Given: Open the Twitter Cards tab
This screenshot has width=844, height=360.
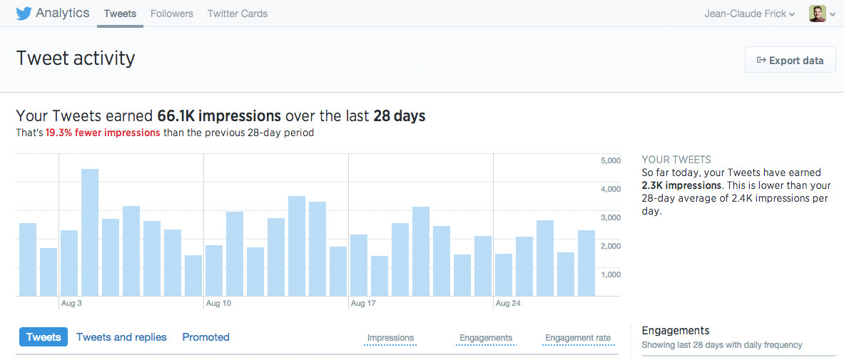Looking at the screenshot, I should pos(238,14).
